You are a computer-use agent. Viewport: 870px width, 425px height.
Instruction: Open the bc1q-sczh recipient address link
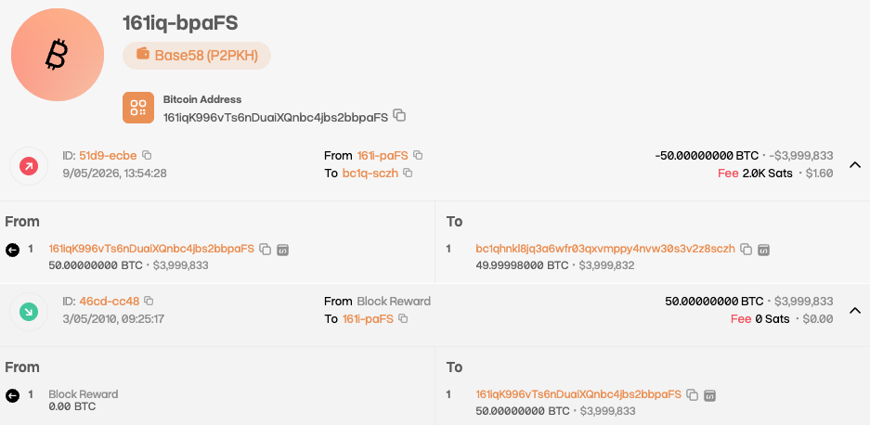tap(370, 174)
